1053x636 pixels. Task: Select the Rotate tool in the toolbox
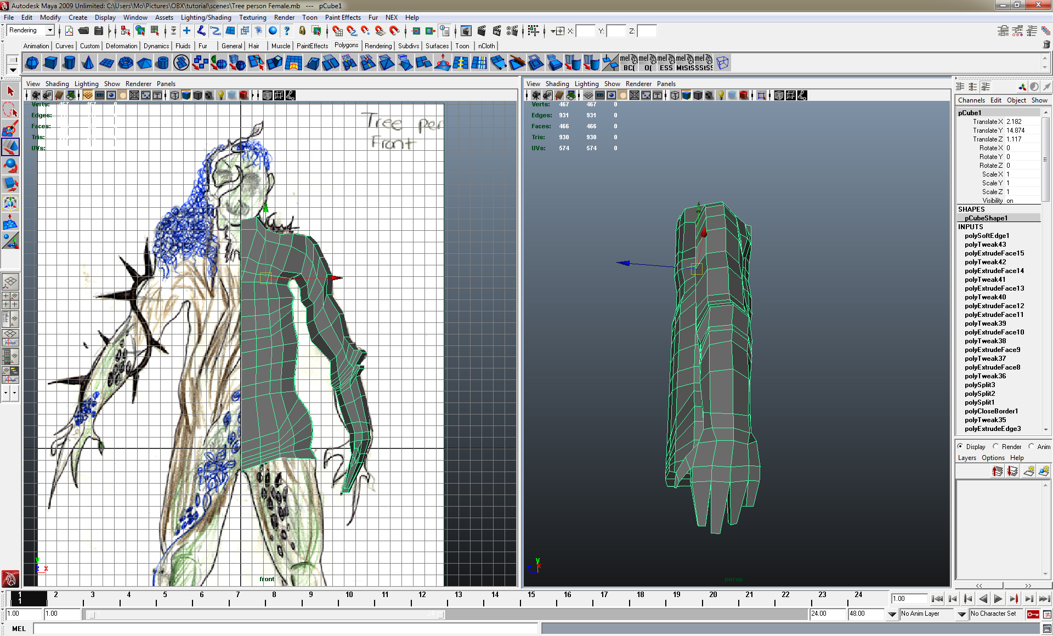(x=10, y=165)
